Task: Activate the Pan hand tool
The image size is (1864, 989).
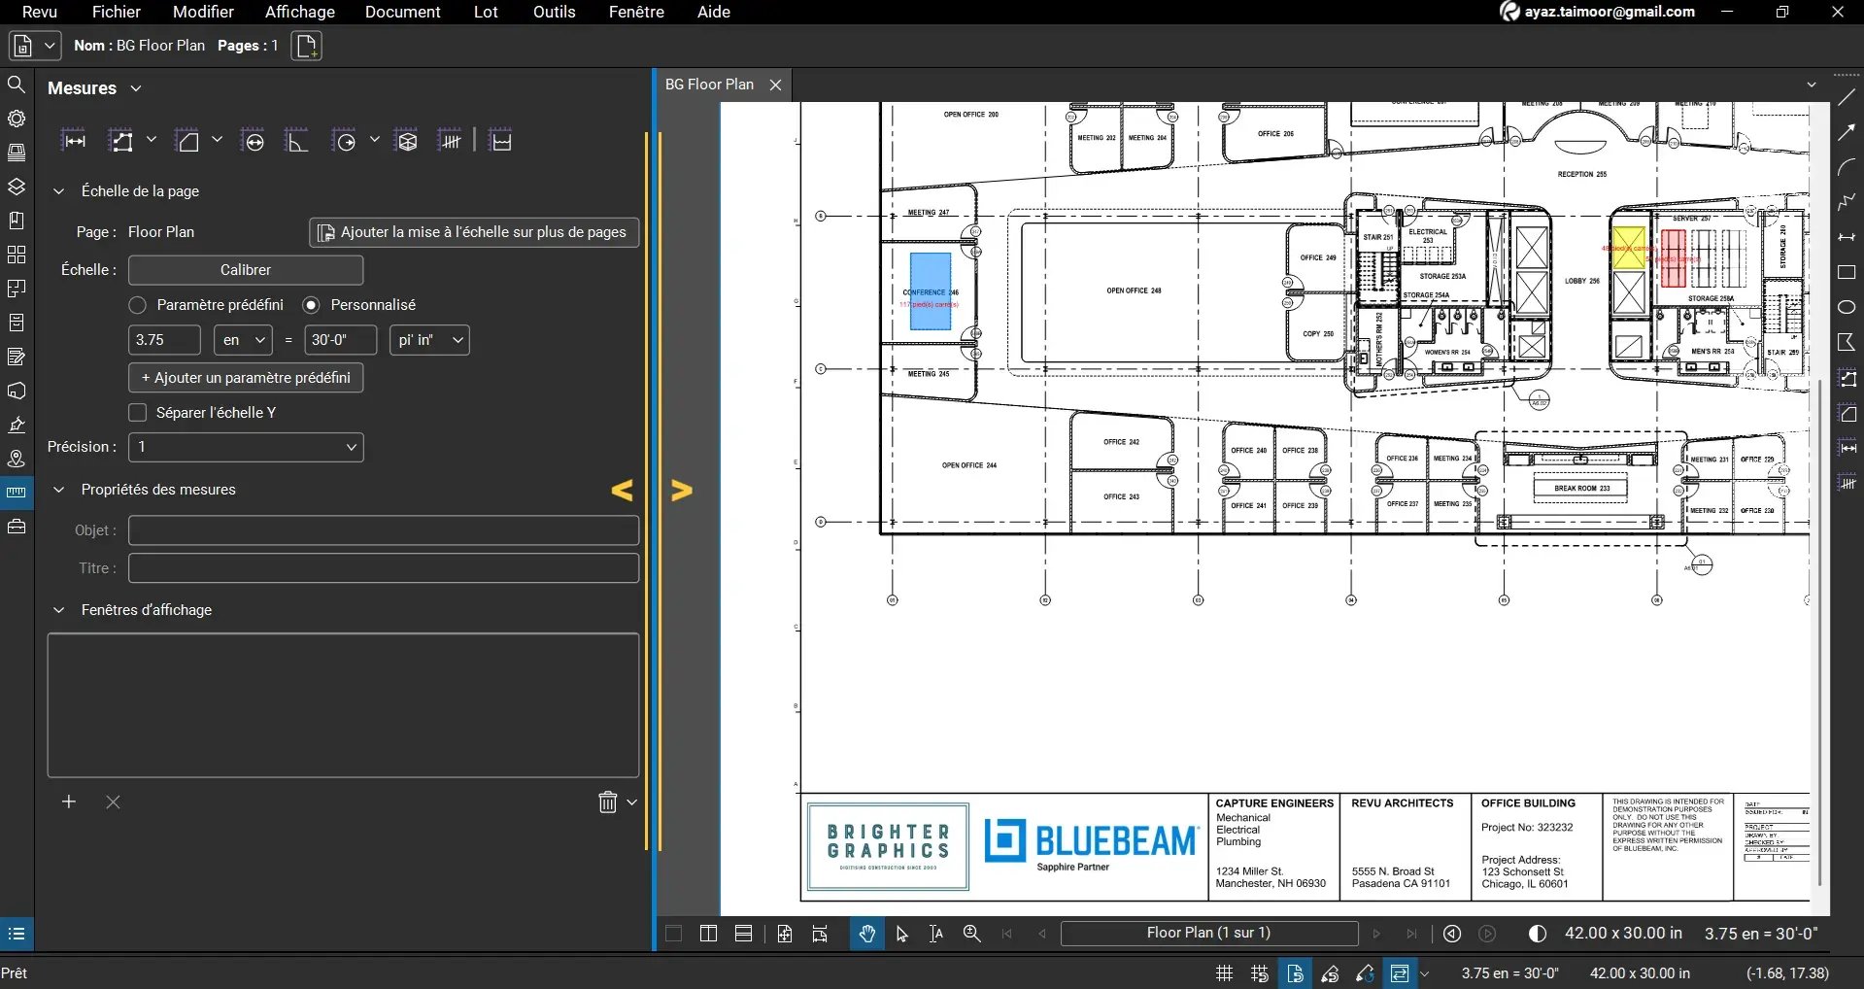Action: point(865,933)
